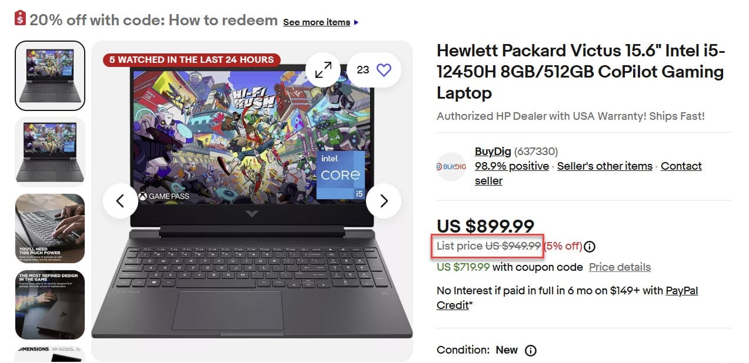Open the Condition info icon

coord(530,351)
